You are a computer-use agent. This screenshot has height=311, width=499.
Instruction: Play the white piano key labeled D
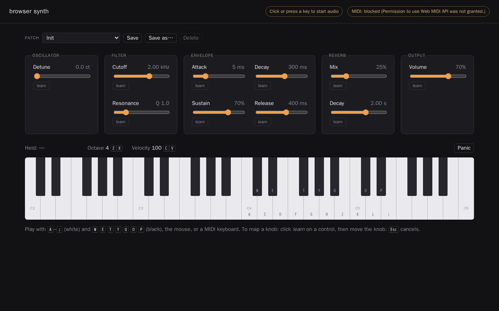[x=280, y=208]
